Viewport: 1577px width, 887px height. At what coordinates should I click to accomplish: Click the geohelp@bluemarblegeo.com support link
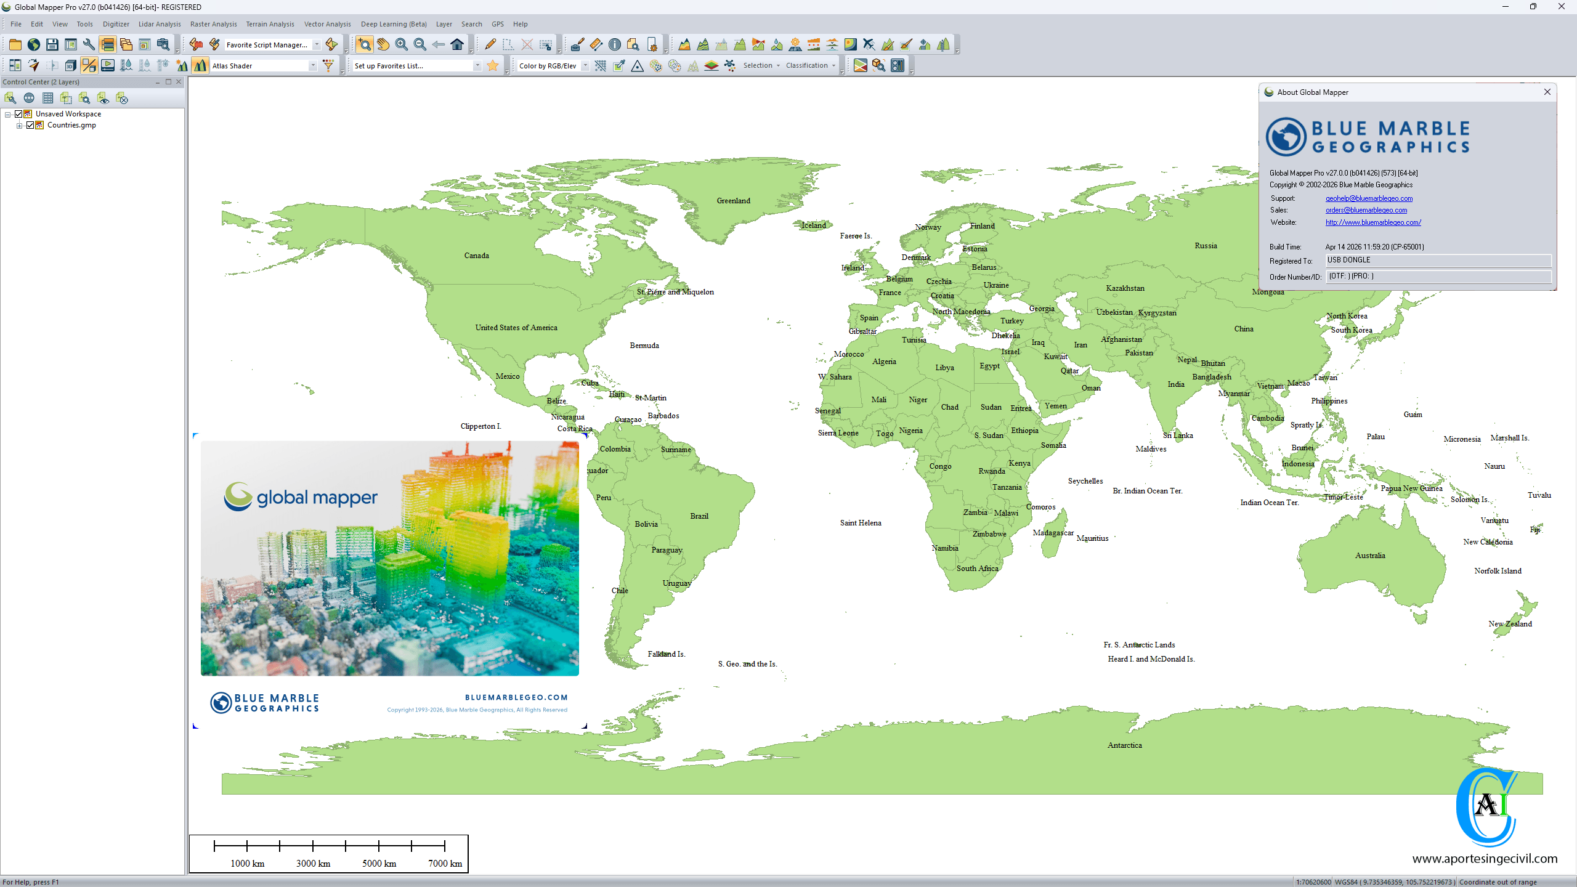(1369, 198)
